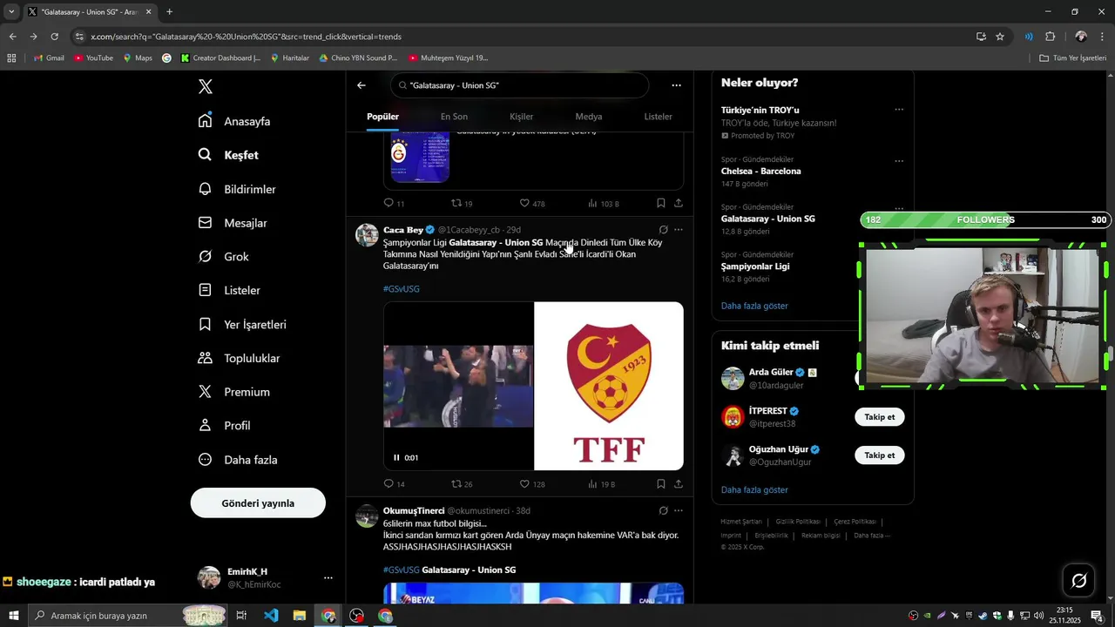Click the Galatasaray - Union SG search field

coord(520,85)
